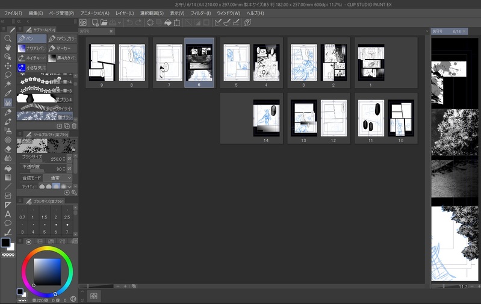
Task: Expand the color panel tab overflow arrow
Action: [75, 241]
